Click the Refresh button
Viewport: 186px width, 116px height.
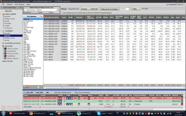click(x=95, y=9)
